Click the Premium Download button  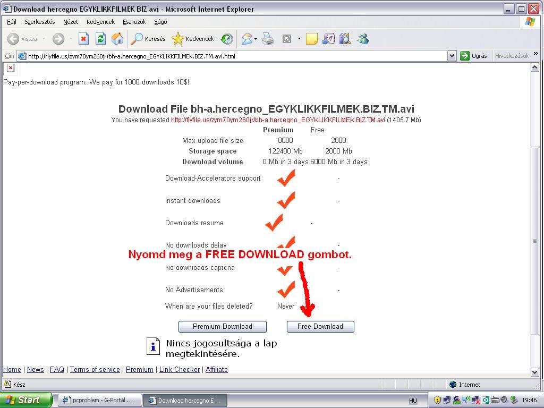pyautogui.click(x=223, y=326)
